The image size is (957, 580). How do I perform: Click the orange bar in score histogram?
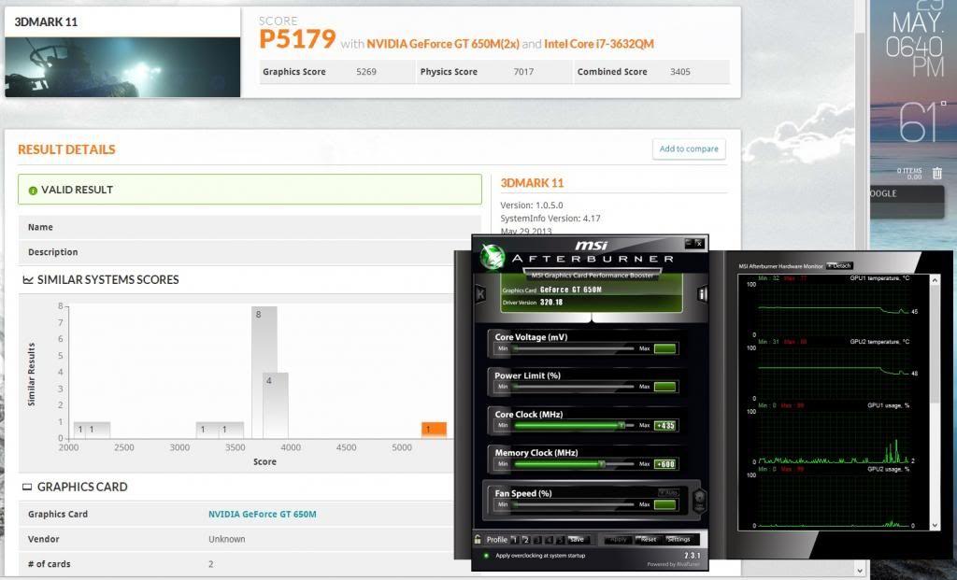click(434, 430)
